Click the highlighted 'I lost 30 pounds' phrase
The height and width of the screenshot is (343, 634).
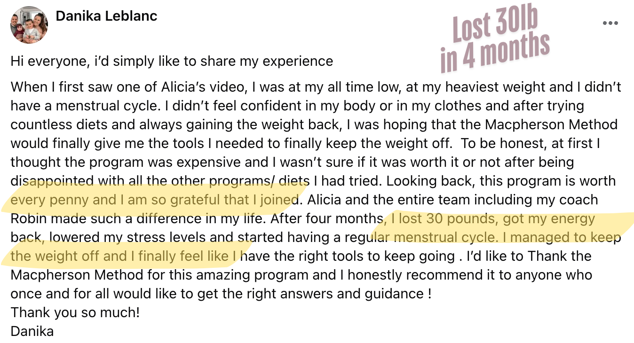[x=444, y=218]
